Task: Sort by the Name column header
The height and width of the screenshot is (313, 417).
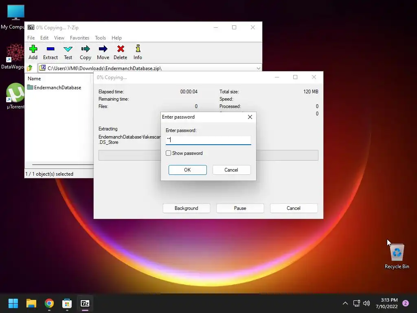Action: pyautogui.click(x=34, y=79)
